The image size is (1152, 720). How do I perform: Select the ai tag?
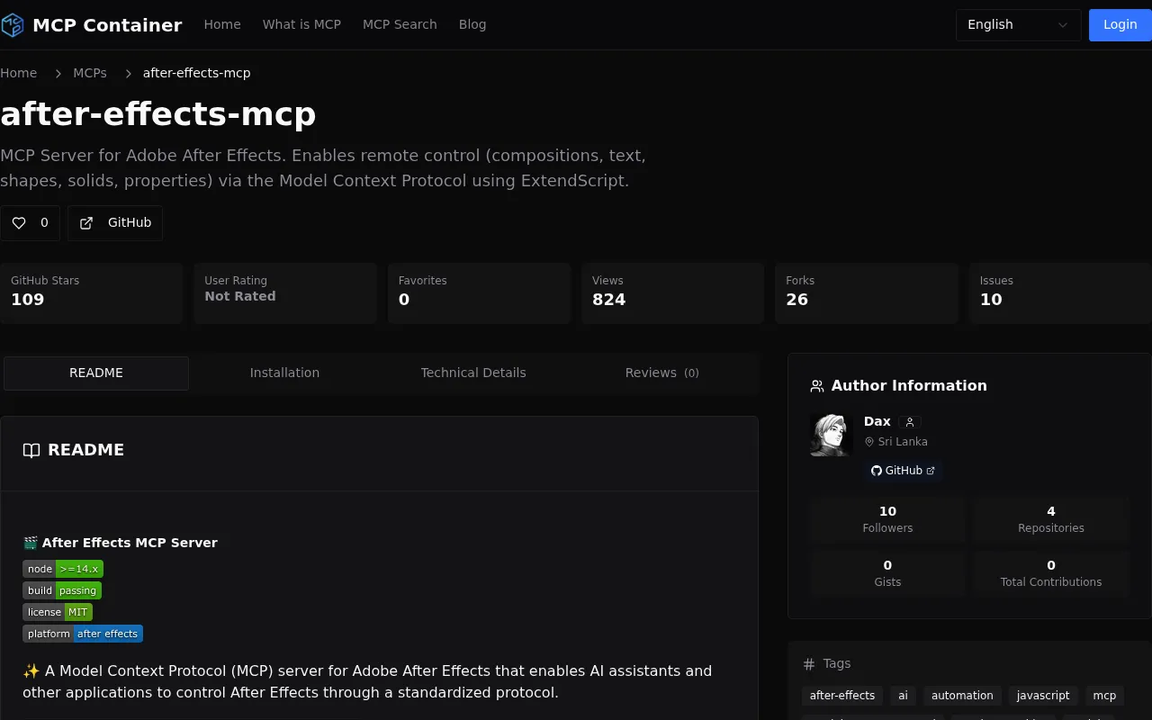click(x=903, y=696)
